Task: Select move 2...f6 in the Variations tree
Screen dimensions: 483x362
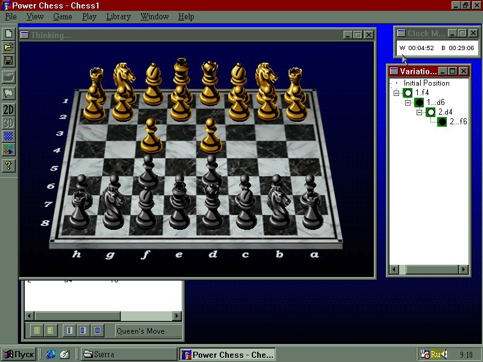Action: pyautogui.click(x=458, y=121)
